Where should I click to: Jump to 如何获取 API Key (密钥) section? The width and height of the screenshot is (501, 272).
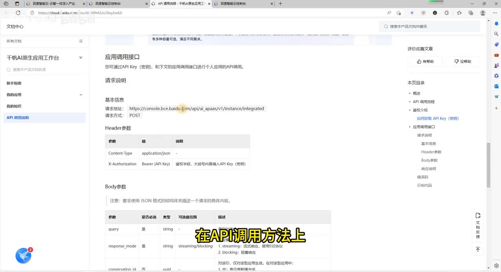(x=438, y=118)
